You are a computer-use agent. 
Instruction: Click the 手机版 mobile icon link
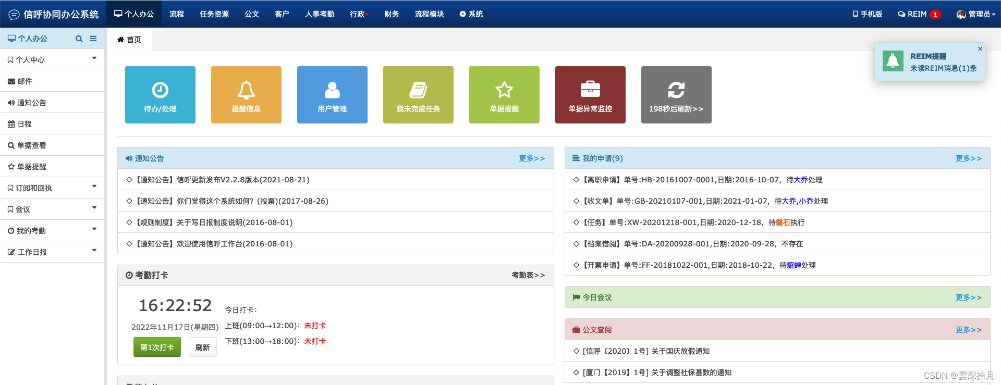(x=867, y=14)
